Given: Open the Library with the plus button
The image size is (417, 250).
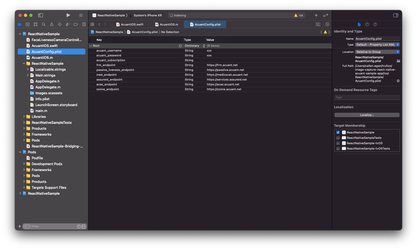Looking at the screenshot, I should coord(316,15).
